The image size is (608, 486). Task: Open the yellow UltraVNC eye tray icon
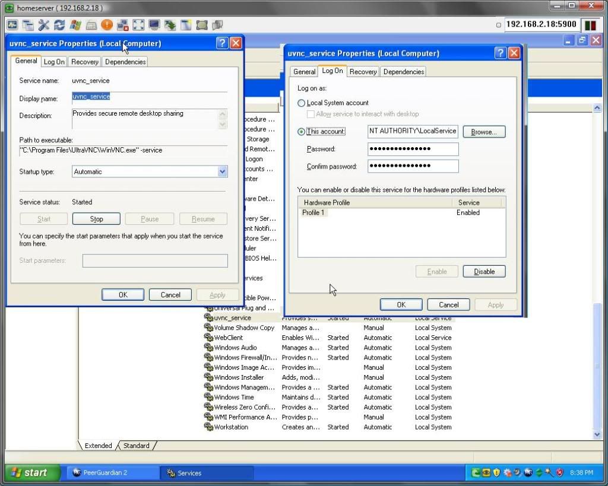486,472
